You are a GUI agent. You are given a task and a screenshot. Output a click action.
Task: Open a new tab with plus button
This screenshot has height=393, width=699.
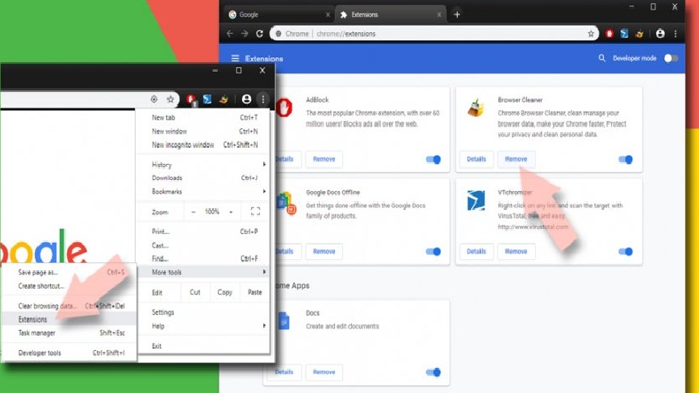coord(457,15)
